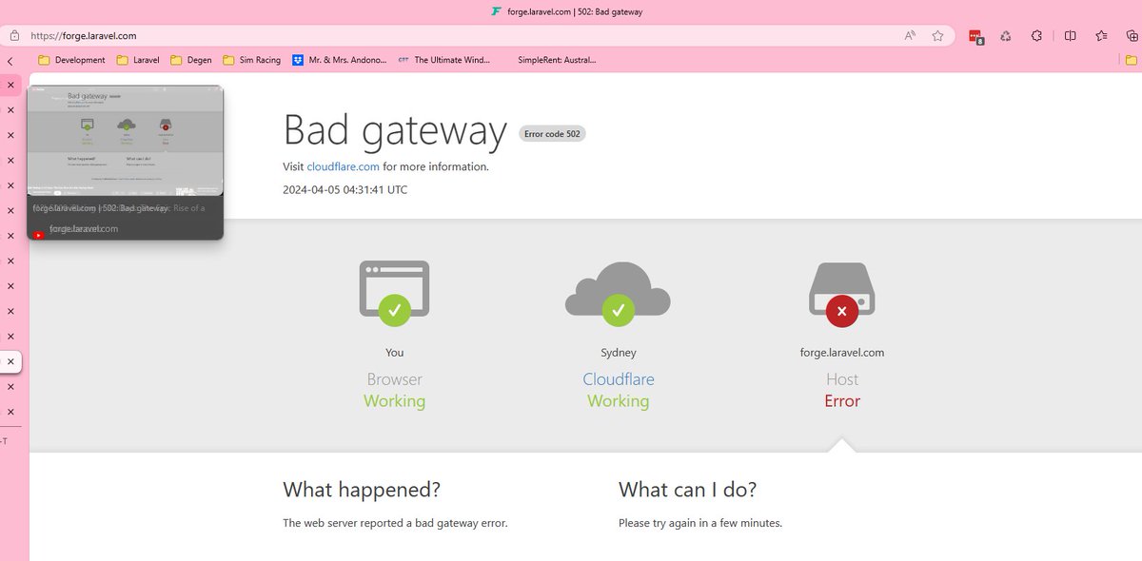The height and width of the screenshot is (561, 1142).
Task: Click Please try again in a few minutes
Action: tap(700, 523)
